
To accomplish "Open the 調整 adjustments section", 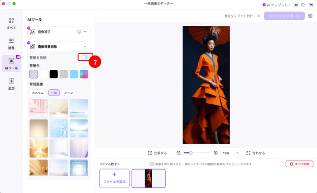I will pyautogui.click(x=11, y=43).
